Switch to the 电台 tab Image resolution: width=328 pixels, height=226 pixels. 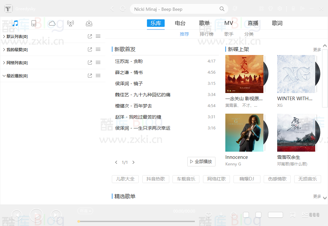pos(180,23)
